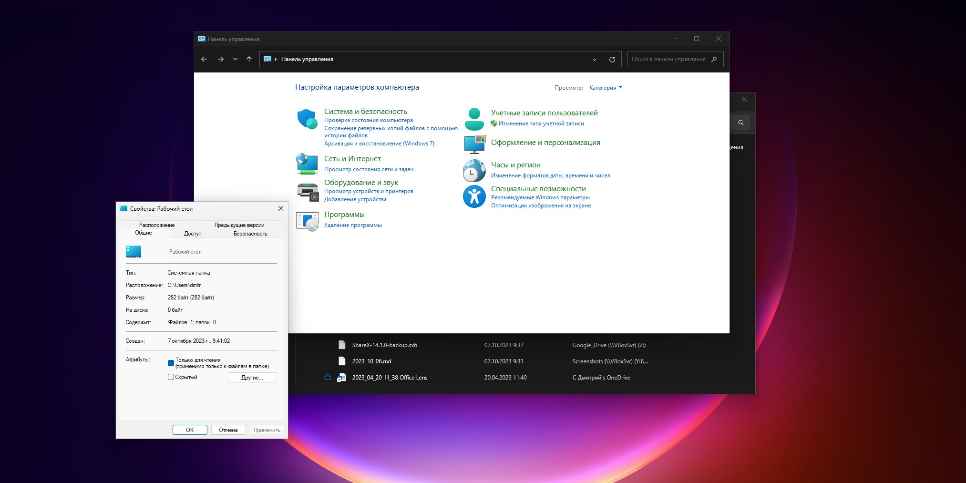The height and width of the screenshot is (483, 966).
Task: Open the System and Security shield icon
Action: coord(307,119)
